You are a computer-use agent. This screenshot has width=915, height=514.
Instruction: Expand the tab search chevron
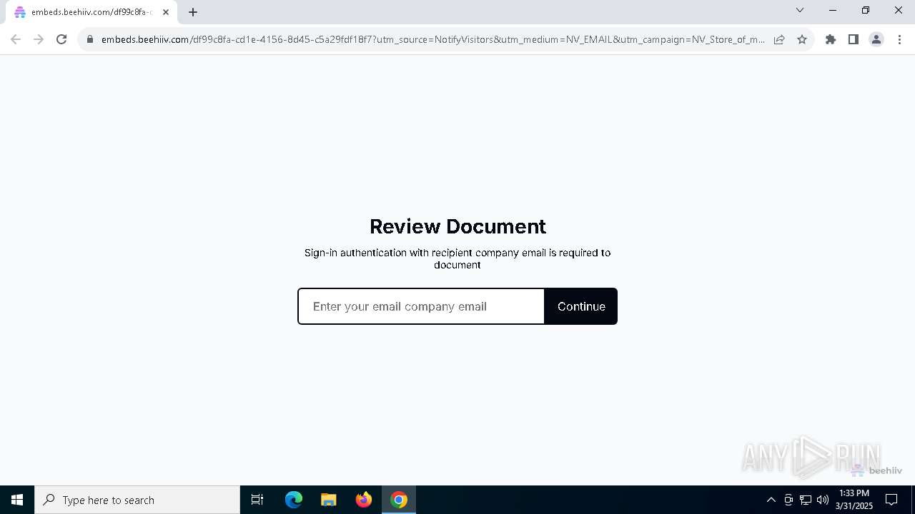pos(800,10)
